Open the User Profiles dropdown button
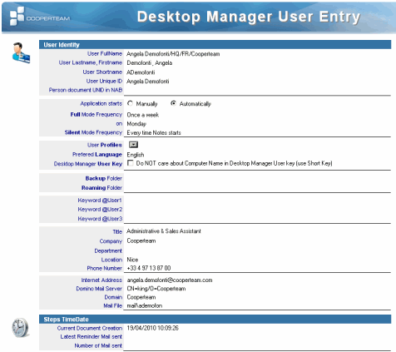The width and height of the screenshot is (396, 352). (133, 145)
